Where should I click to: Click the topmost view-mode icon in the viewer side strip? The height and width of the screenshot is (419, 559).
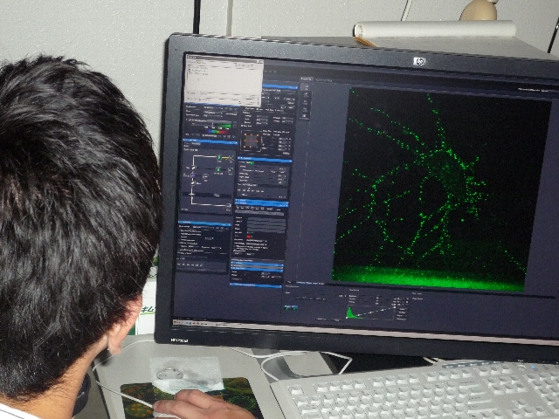click(x=306, y=86)
